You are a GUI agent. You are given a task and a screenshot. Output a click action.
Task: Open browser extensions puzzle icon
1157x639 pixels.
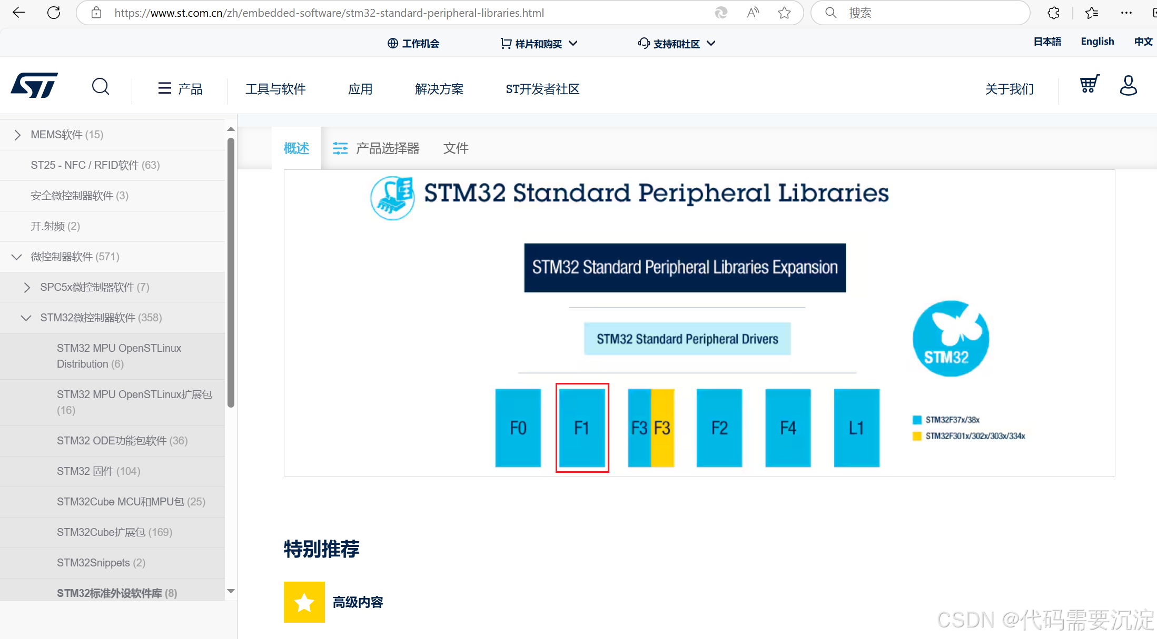click(1053, 13)
